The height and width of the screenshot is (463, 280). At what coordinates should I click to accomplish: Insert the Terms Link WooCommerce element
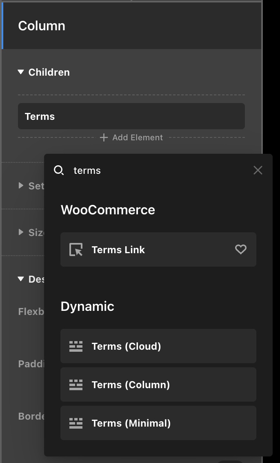pyautogui.click(x=158, y=249)
